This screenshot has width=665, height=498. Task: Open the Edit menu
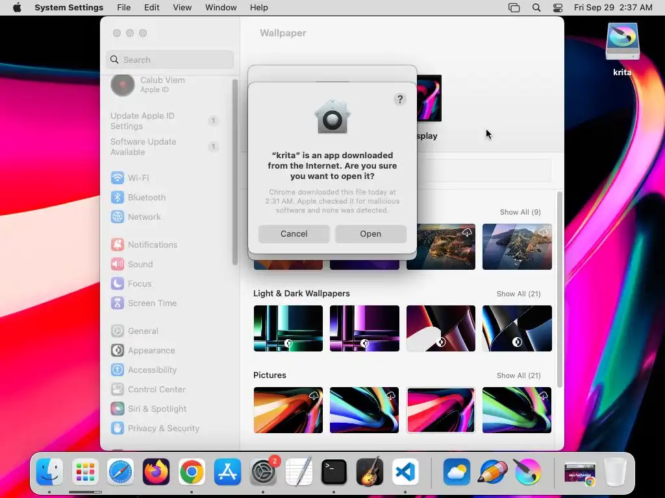151,8
